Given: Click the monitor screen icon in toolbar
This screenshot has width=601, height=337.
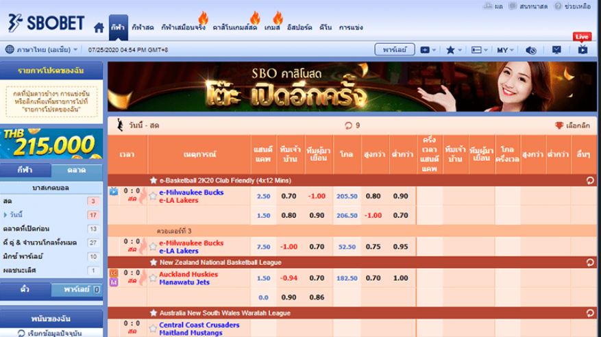Looking at the screenshot, I should coord(556,50).
